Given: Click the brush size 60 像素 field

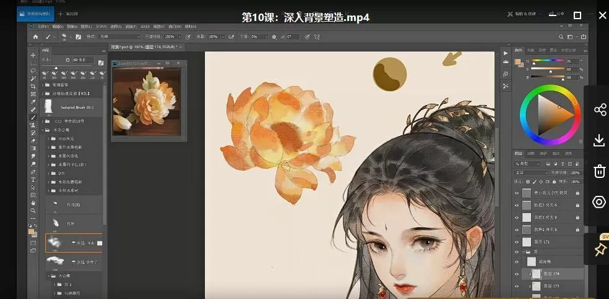Looking at the screenshot, I should (x=83, y=60).
